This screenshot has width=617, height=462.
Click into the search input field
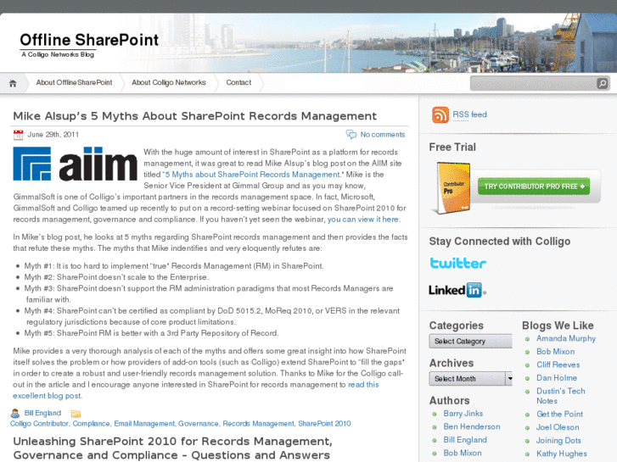coord(534,83)
